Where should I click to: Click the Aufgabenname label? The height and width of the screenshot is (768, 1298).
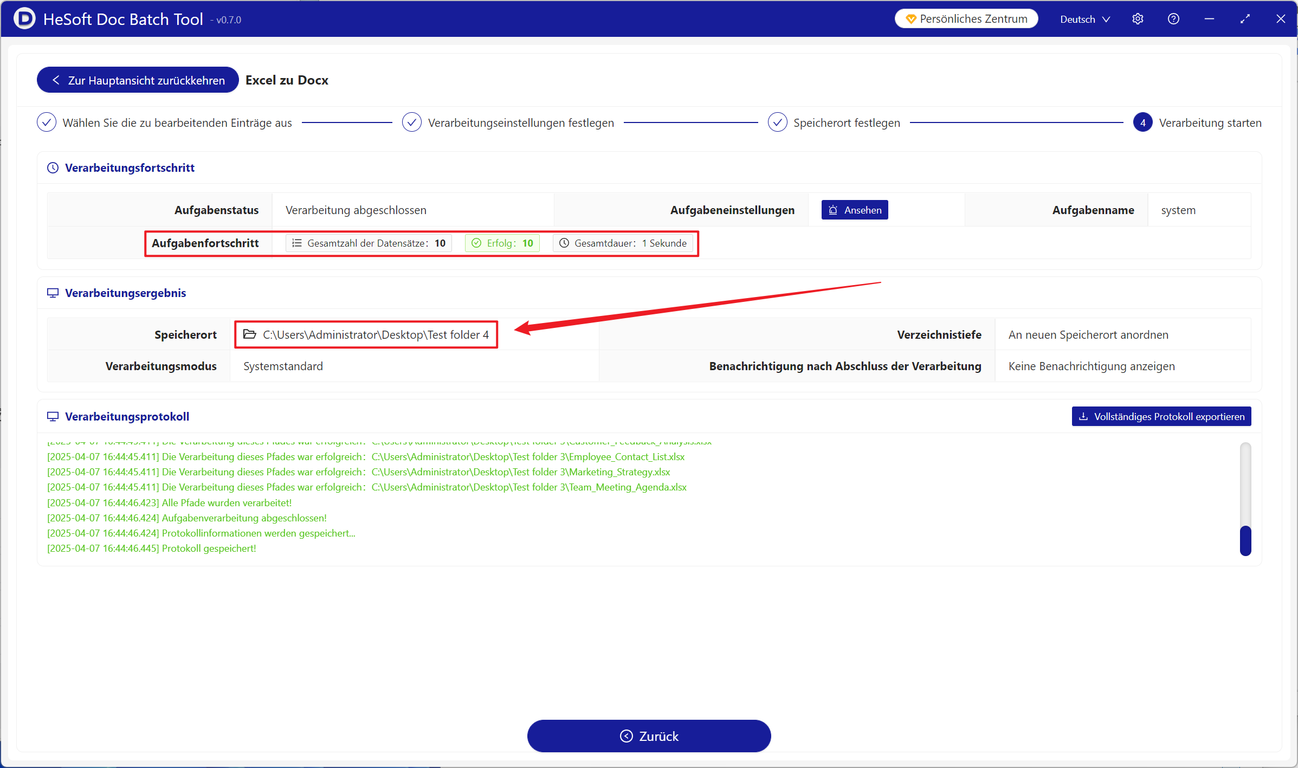coord(1093,210)
